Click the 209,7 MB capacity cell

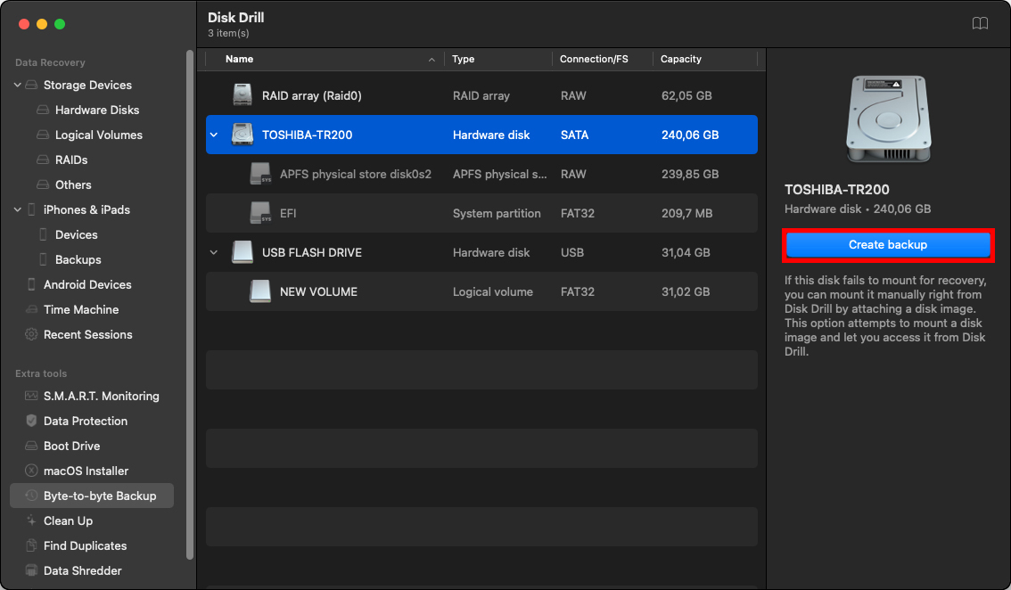coord(686,213)
